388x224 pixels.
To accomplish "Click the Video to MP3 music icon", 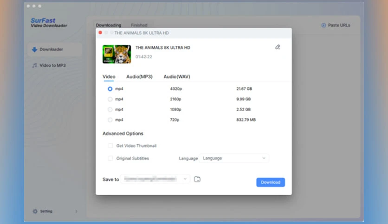I will (34, 65).
